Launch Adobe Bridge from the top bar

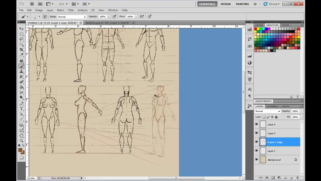pyautogui.click(x=32, y=4)
